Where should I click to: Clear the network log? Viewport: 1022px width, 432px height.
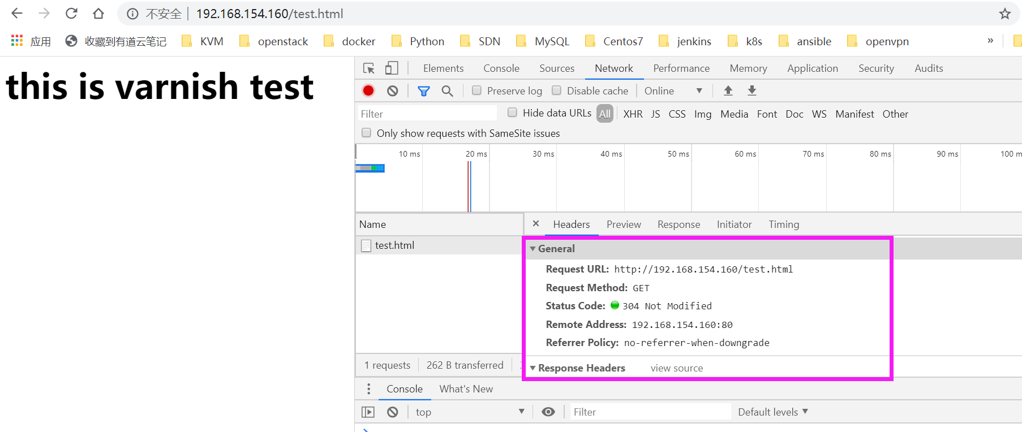(x=393, y=90)
